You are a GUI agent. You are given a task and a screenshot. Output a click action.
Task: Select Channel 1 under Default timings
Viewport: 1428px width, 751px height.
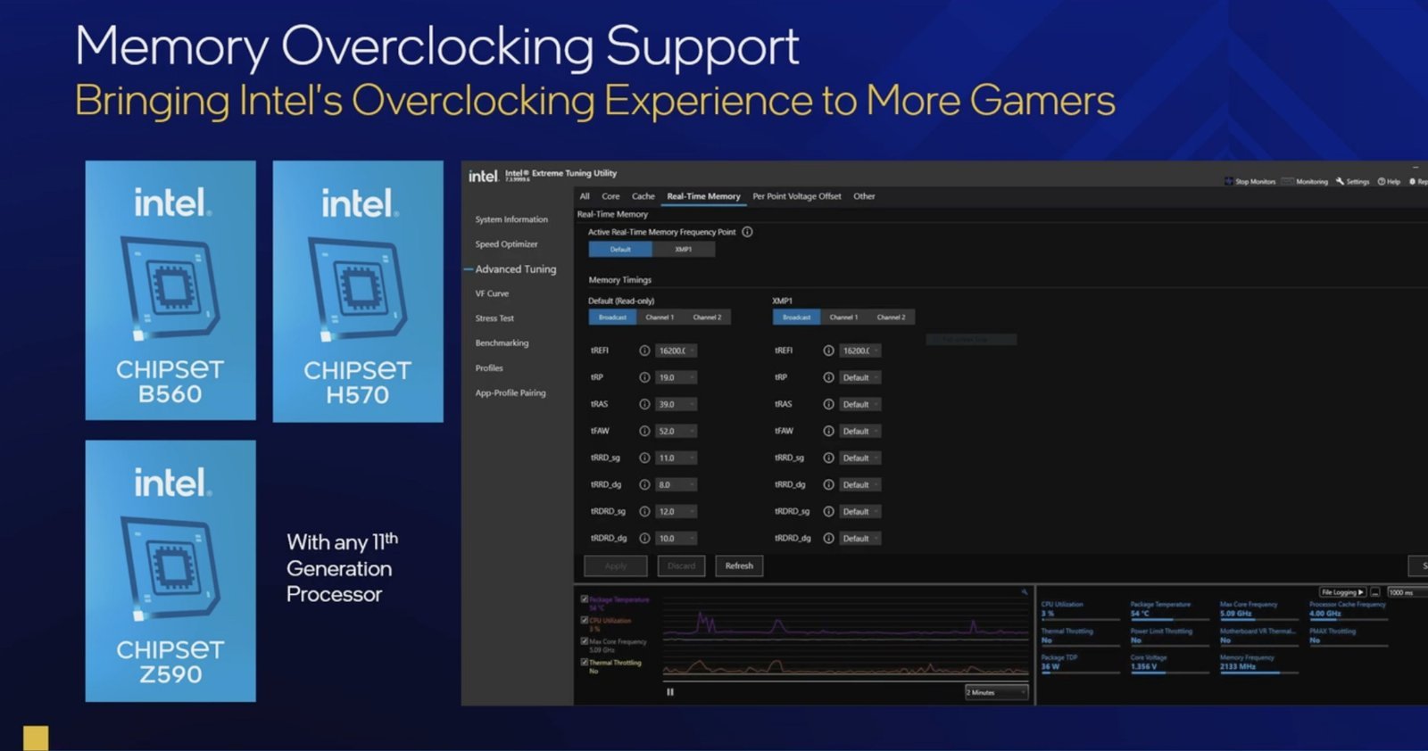(x=660, y=318)
